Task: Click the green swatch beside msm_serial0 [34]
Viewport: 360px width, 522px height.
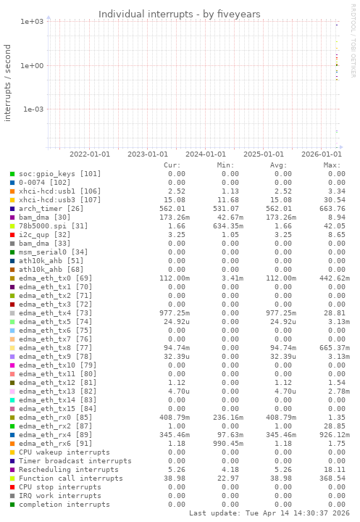Action: 12,252
